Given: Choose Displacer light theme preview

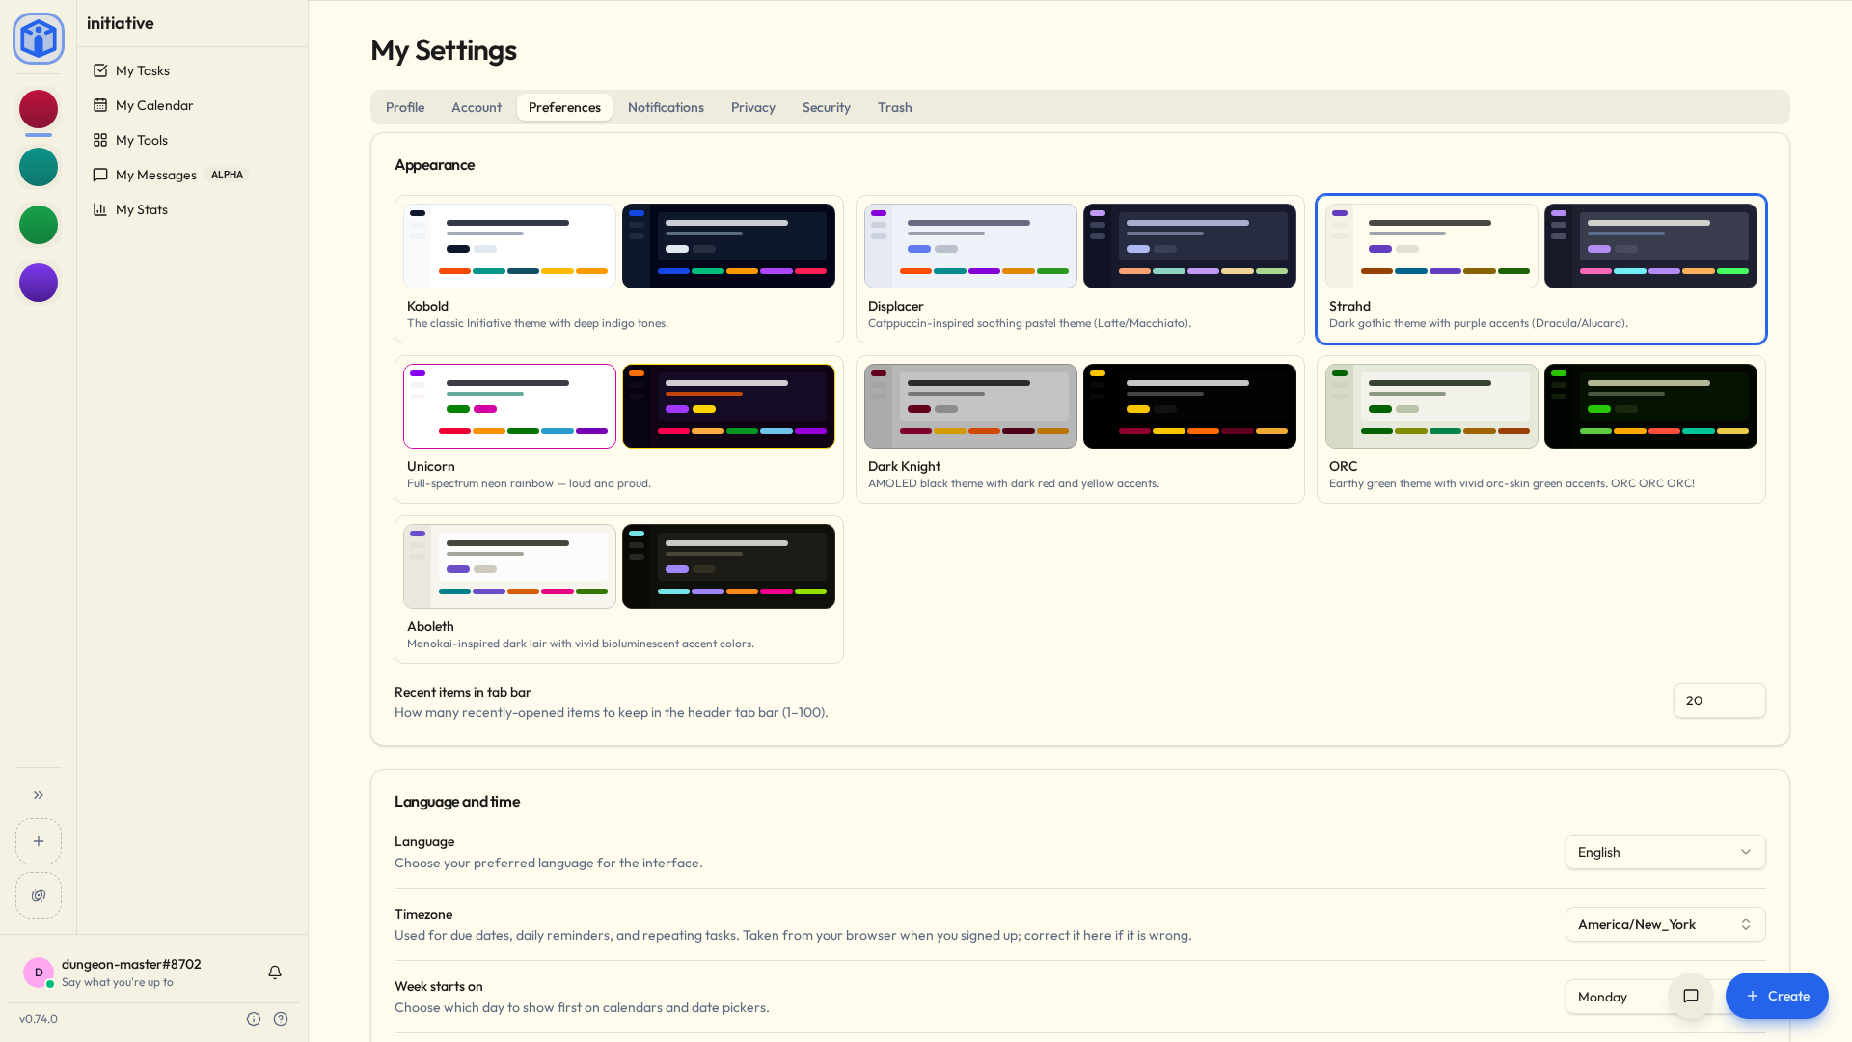Looking at the screenshot, I should pyautogui.click(x=970, y=246).
